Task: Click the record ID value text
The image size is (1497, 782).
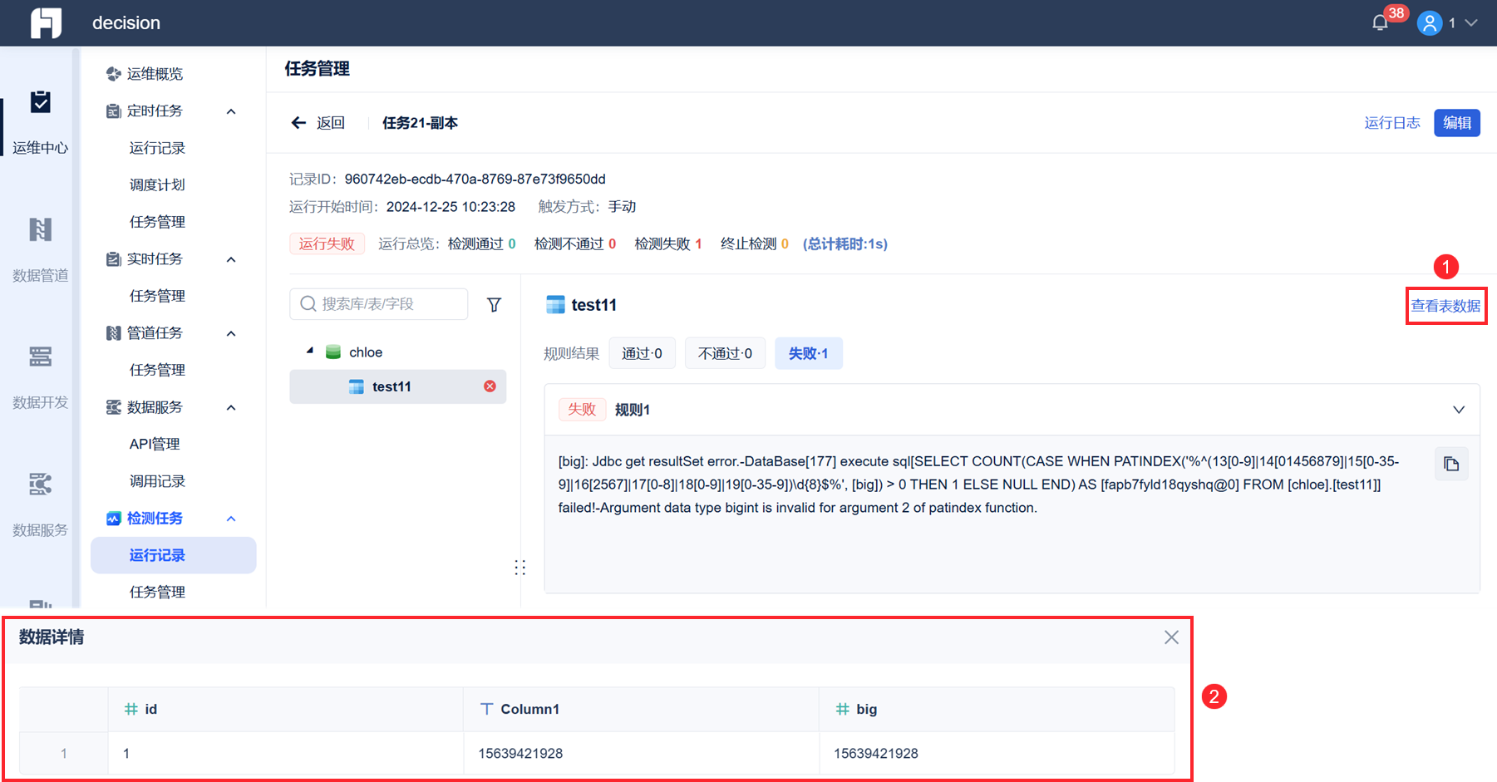Action: click(x=475, y=179)
